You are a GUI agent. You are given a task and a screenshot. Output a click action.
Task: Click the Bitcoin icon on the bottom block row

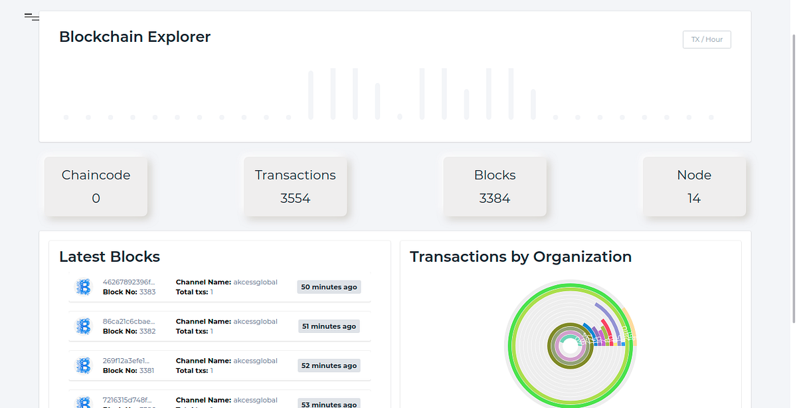83,402
